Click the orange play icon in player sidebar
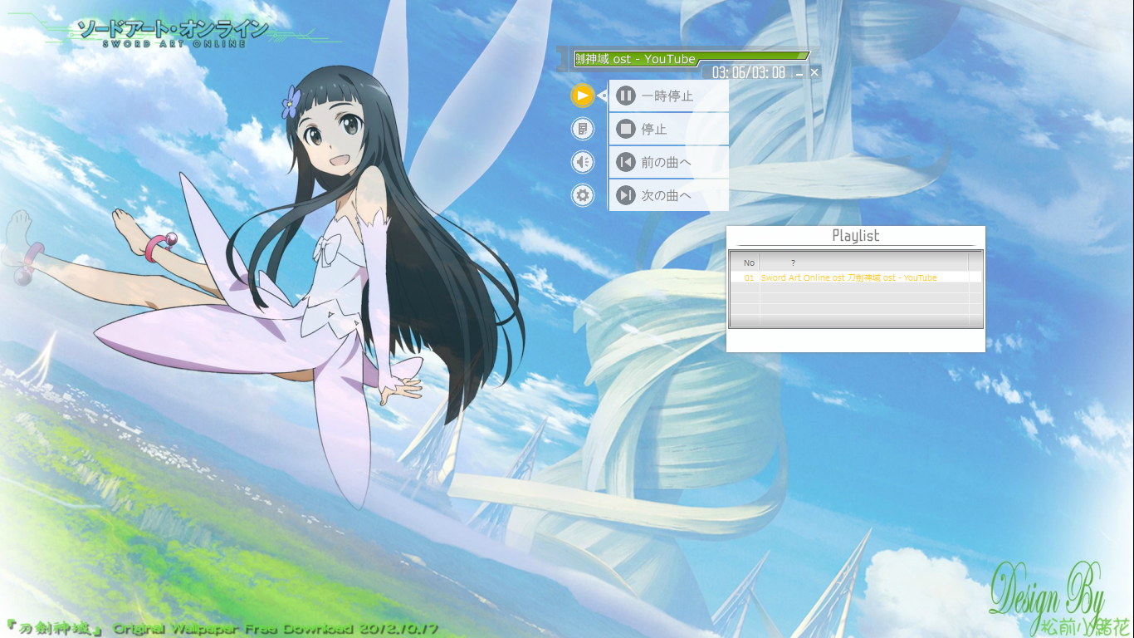The width and height of the screenshot is (1134, 638). tap(583, 96)
